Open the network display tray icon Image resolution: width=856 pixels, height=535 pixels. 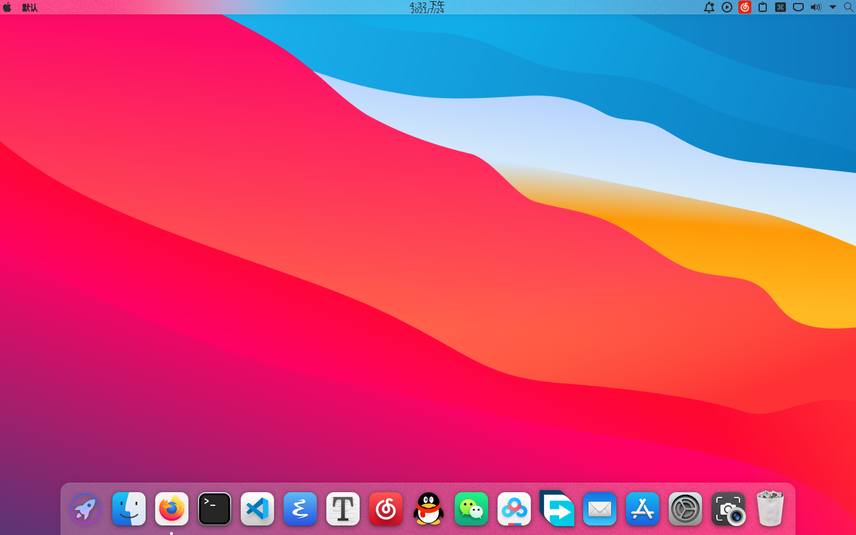tap(798, 7)
